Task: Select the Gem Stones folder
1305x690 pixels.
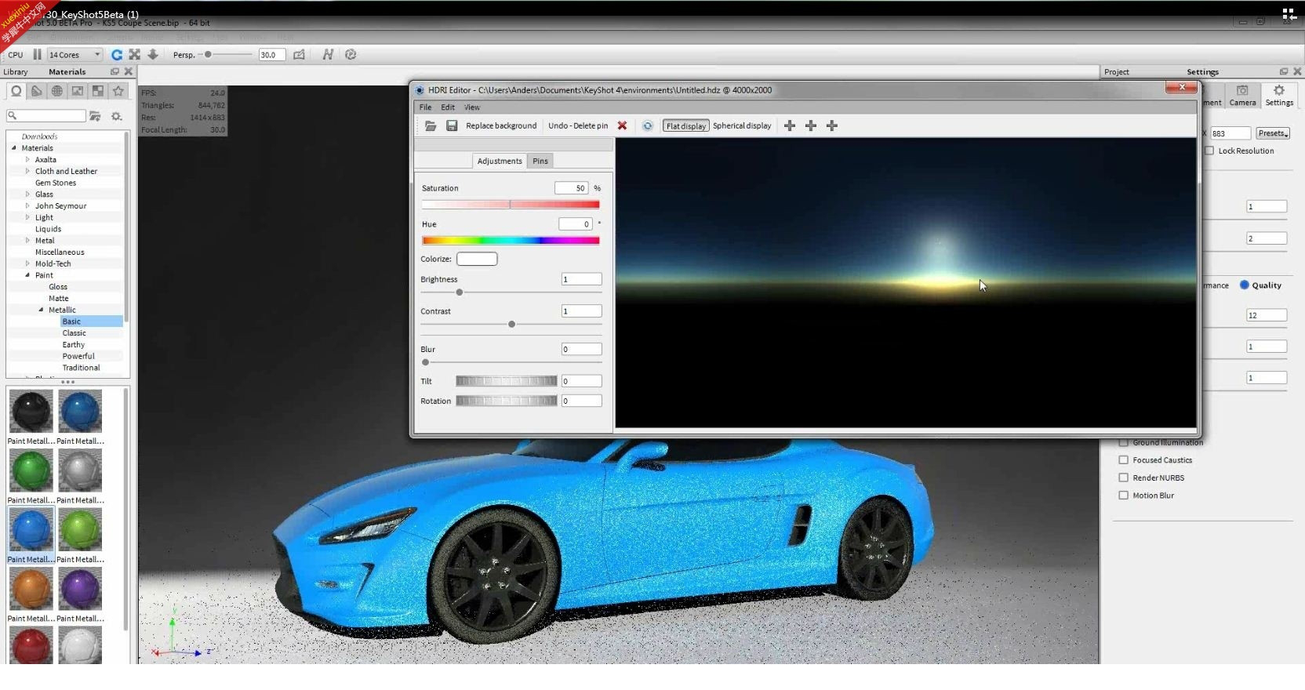Action: tap(56, 183)
